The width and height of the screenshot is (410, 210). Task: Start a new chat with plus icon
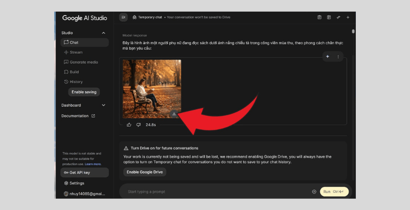(x=348, y=17)
